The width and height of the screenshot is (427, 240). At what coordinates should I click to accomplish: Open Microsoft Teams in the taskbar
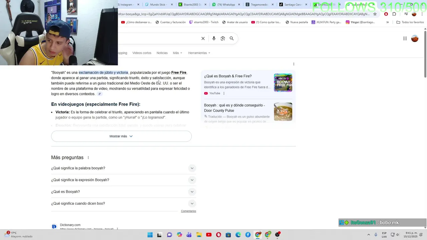tap(189, 235)
